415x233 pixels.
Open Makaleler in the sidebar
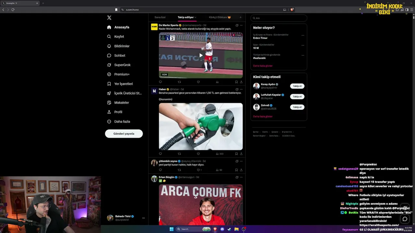(118, 103)
